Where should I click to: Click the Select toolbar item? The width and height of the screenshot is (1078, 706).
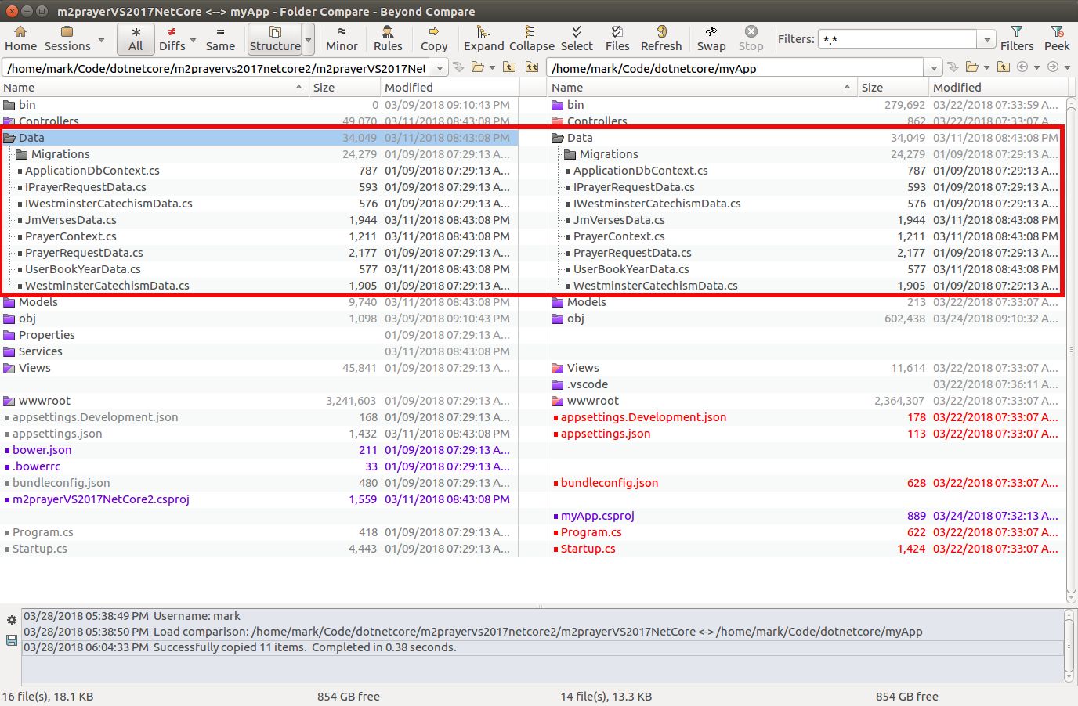click(577, 38)
